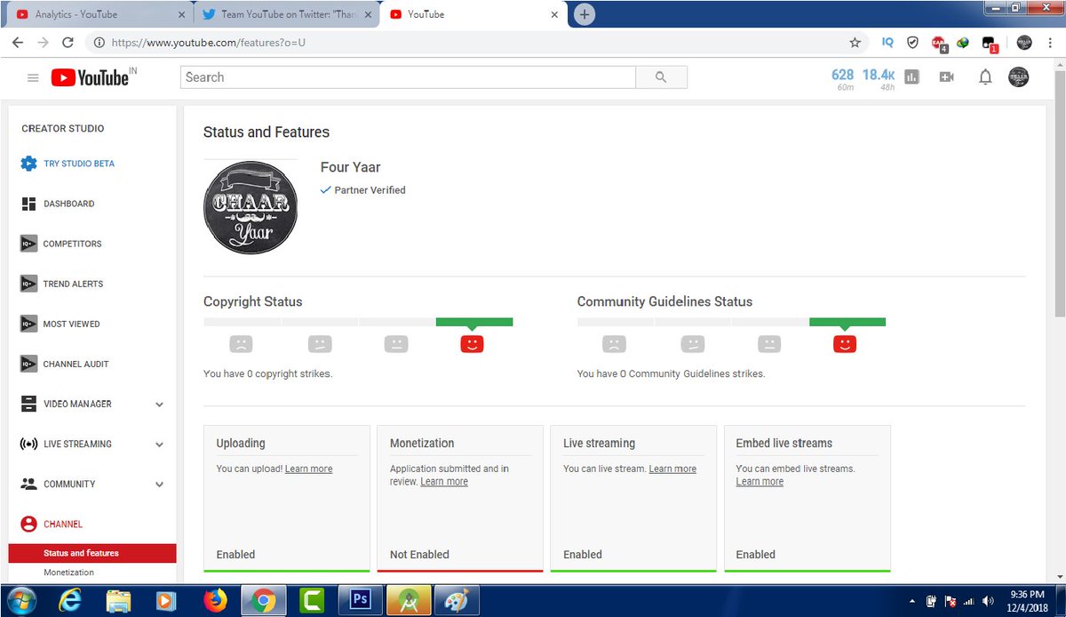This screenshot has width=1066, height=617.
Task: Click the IDM globe extension icon
Action: tap(963, 42)
